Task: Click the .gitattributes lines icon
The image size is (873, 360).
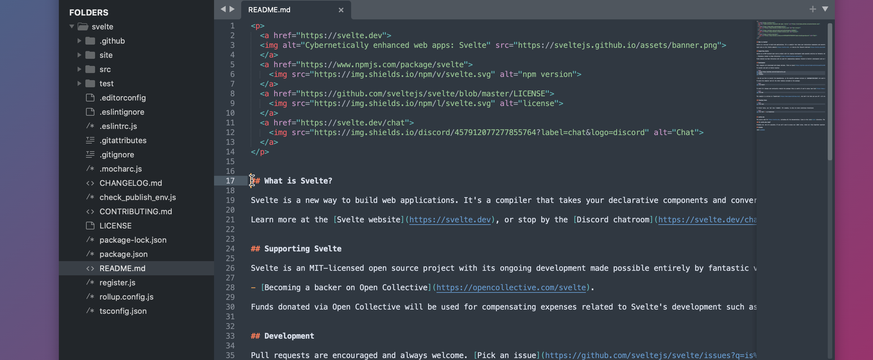Action: pos(90,140)
